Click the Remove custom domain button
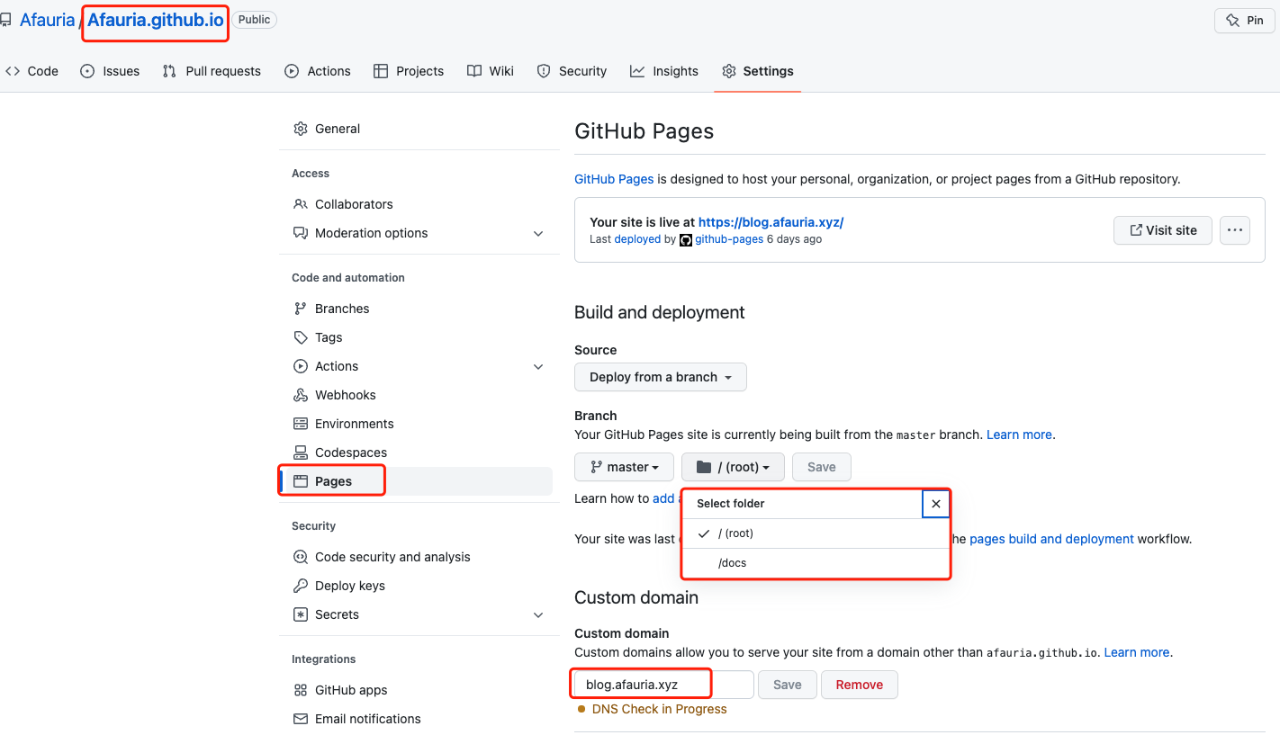This screenshot has width=1280, height=735. pyautogui.click(x=860, y=685)
